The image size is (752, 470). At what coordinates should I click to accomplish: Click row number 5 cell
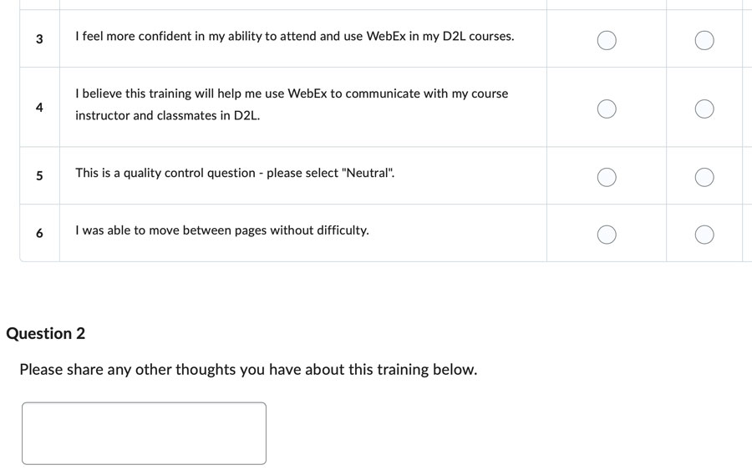tap(39, 176)
